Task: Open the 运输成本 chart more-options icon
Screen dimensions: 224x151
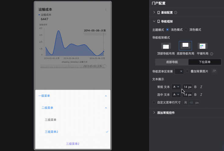Action: coord(106,9)
